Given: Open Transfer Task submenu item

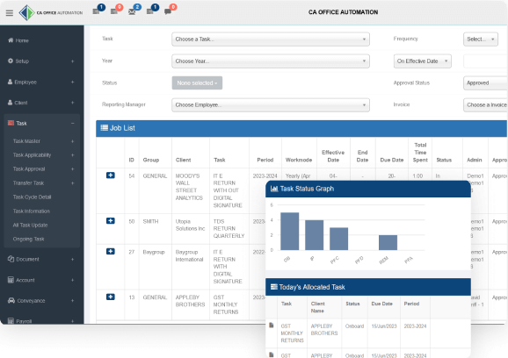Looking at the screenshot, I should coord(28,183).
